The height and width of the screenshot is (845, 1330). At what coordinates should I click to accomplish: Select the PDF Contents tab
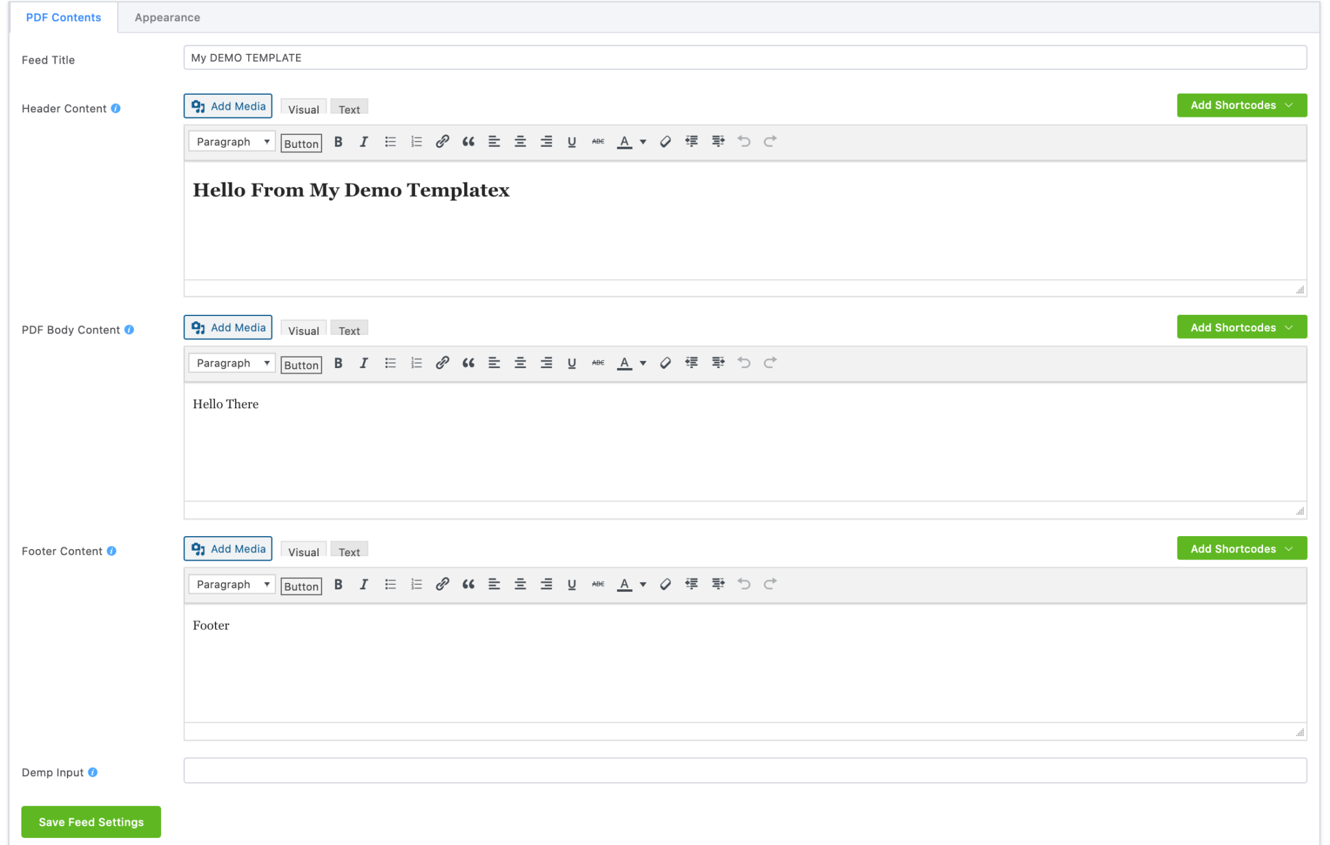63,17
